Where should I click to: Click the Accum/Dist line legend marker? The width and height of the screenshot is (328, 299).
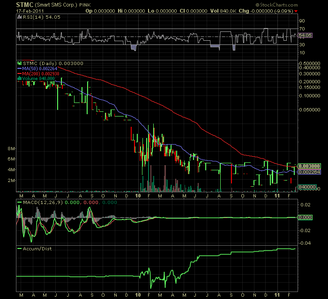(19, 248)
